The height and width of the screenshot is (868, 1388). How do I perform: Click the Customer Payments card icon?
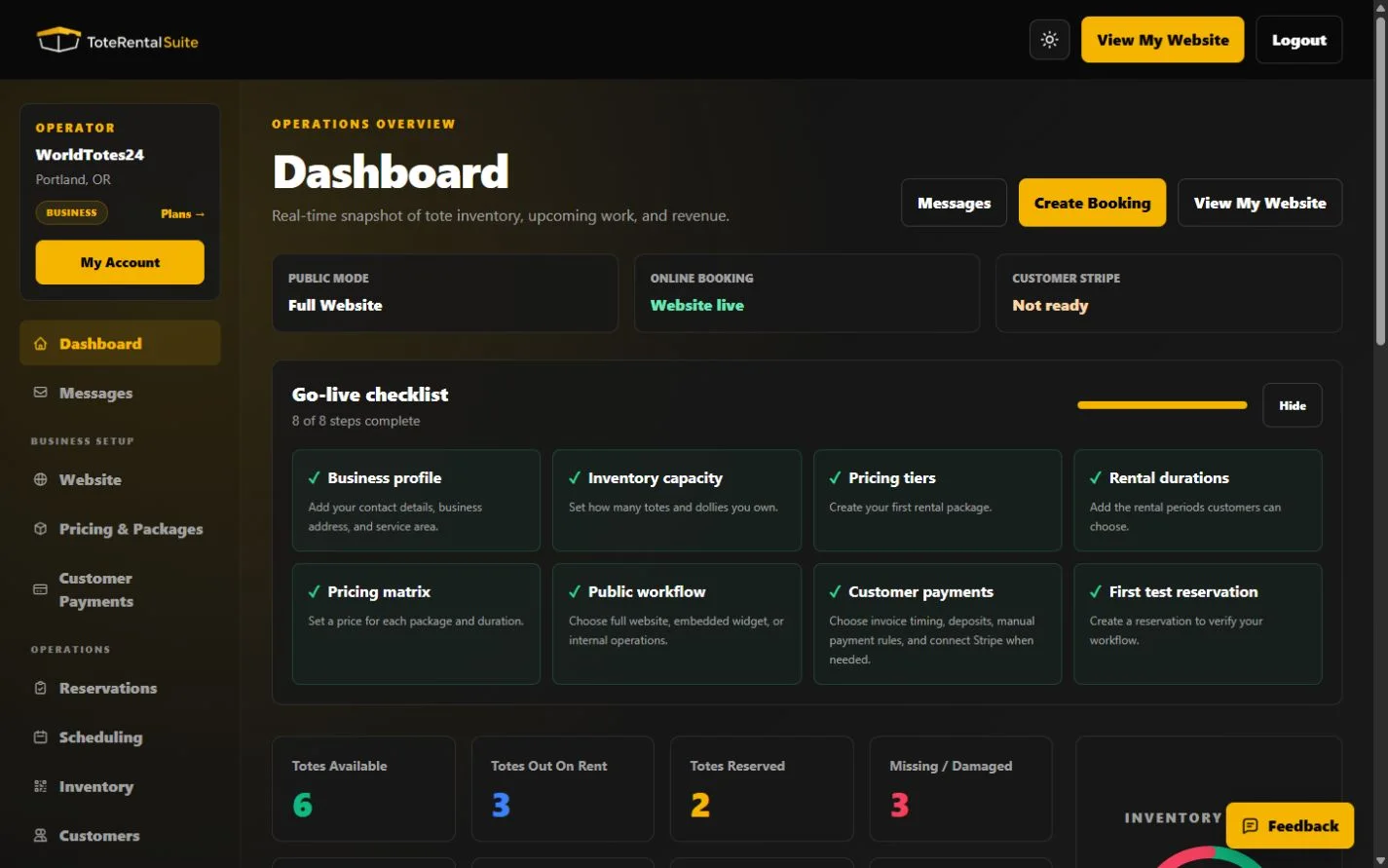(x=40, y=589)
